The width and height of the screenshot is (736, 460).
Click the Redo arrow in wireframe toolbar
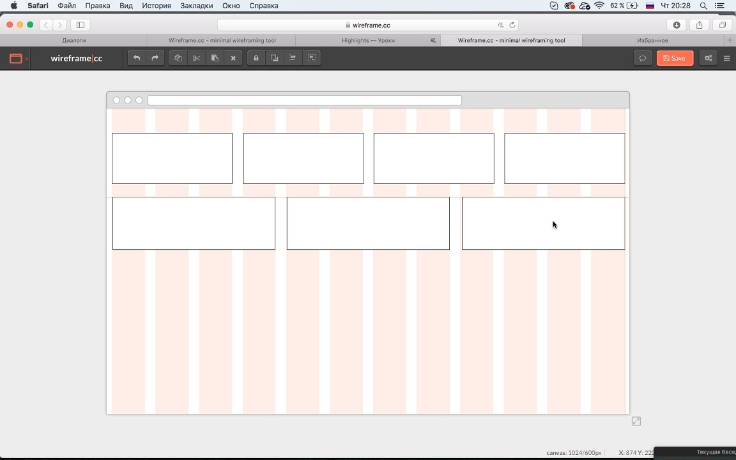click(155, 58)
